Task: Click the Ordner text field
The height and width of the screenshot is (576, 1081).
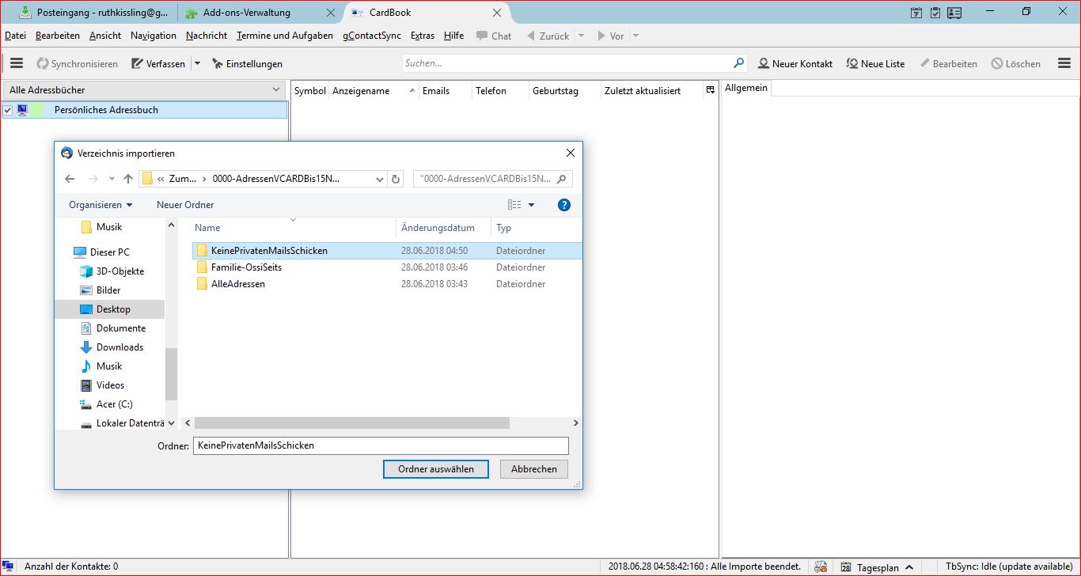Action: 381,445
